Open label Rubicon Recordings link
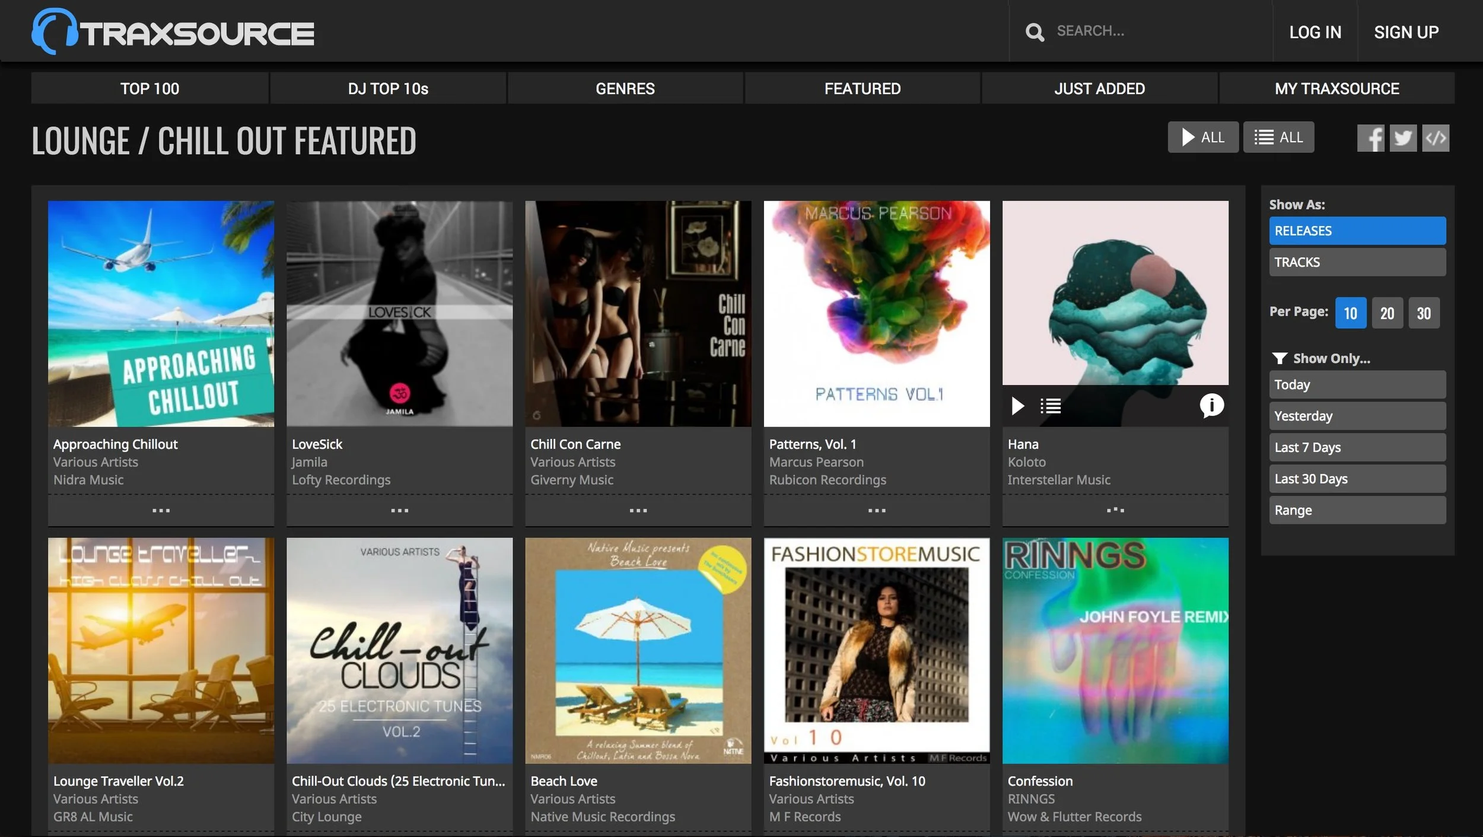Image resolution: width=1483 pixels, height=837 pixels. [828, 480]
